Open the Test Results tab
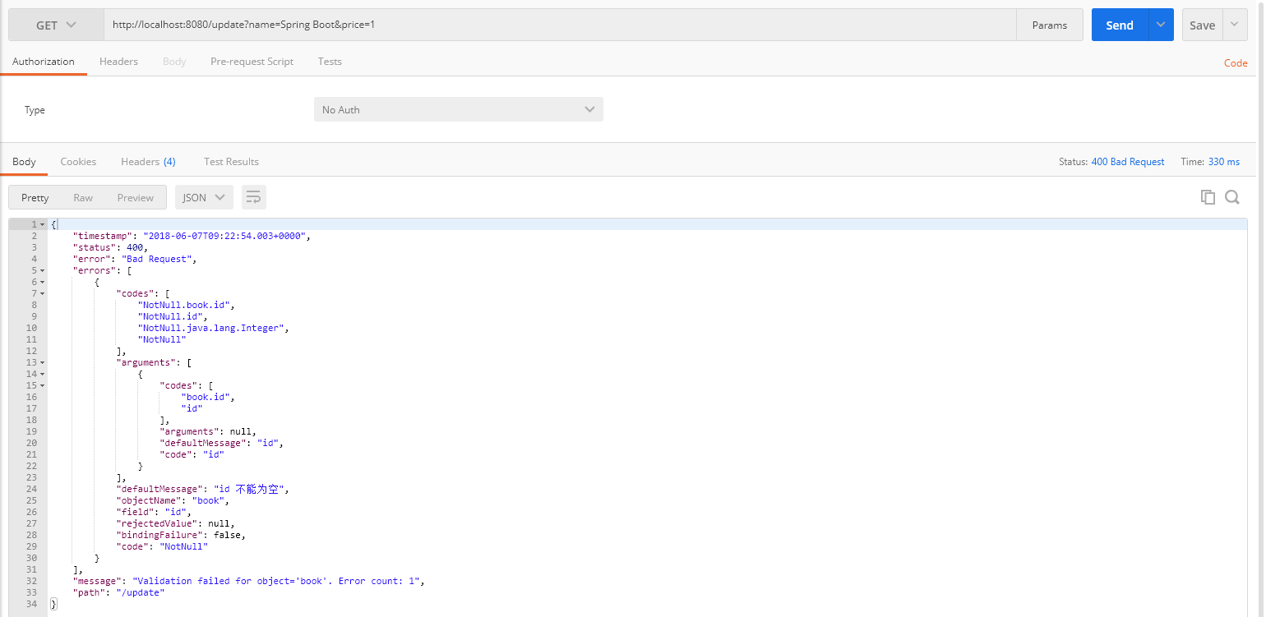This screenshot has height=617, width=1266. (231, 162)
